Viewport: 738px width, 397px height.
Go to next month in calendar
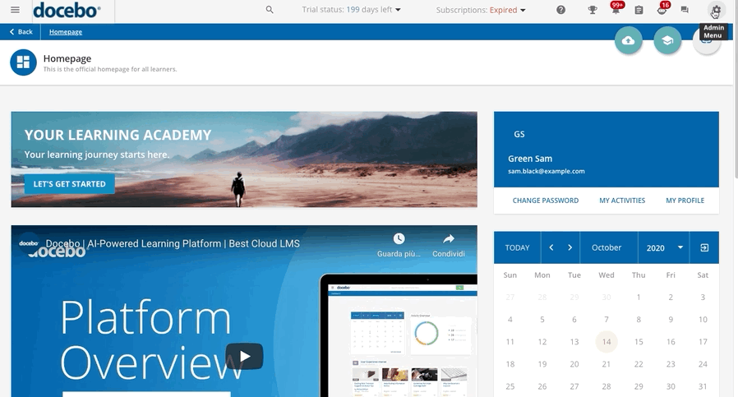point(570,247)
